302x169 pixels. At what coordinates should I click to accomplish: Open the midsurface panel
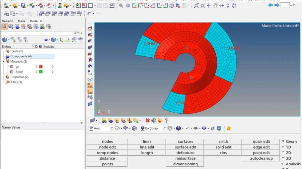point(185,158)
